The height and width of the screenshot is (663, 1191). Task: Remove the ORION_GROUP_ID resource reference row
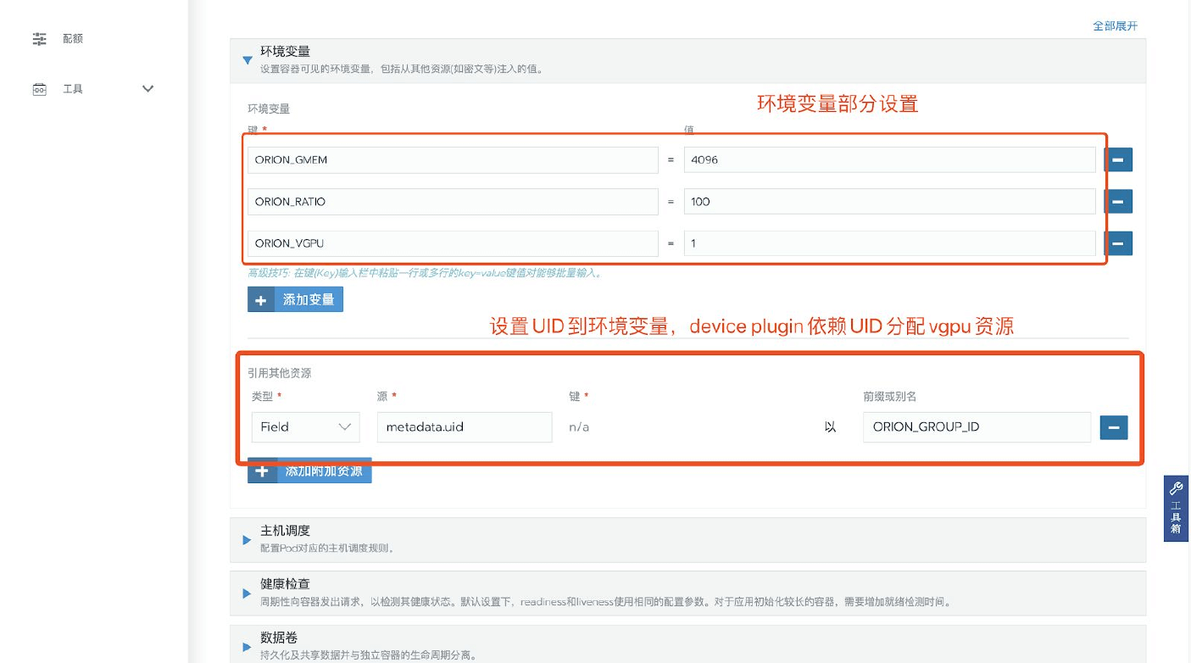(1113, 427)
